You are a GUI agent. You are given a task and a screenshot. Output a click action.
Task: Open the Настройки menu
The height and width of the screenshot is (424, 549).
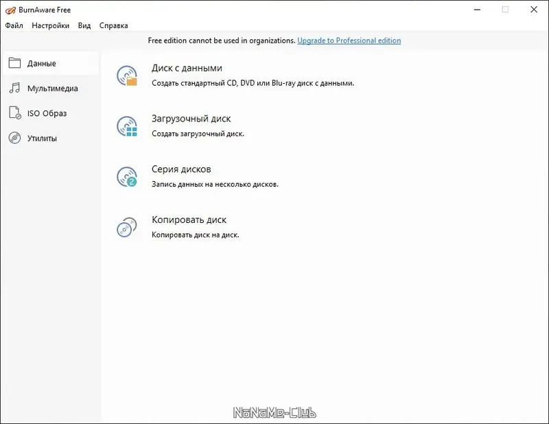[50, 25]
